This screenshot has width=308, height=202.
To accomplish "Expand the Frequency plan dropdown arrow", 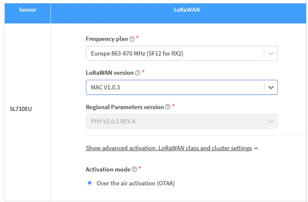I will pos(271,54).
